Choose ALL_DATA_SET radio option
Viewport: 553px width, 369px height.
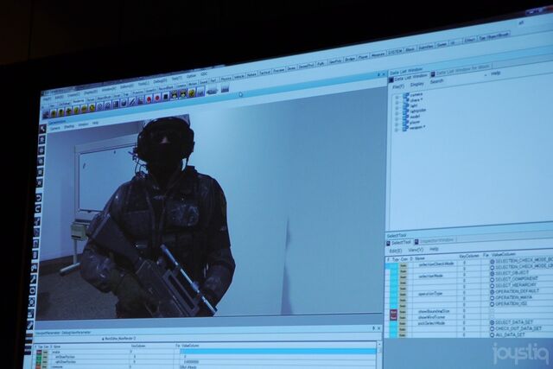(x=493, y=334)
